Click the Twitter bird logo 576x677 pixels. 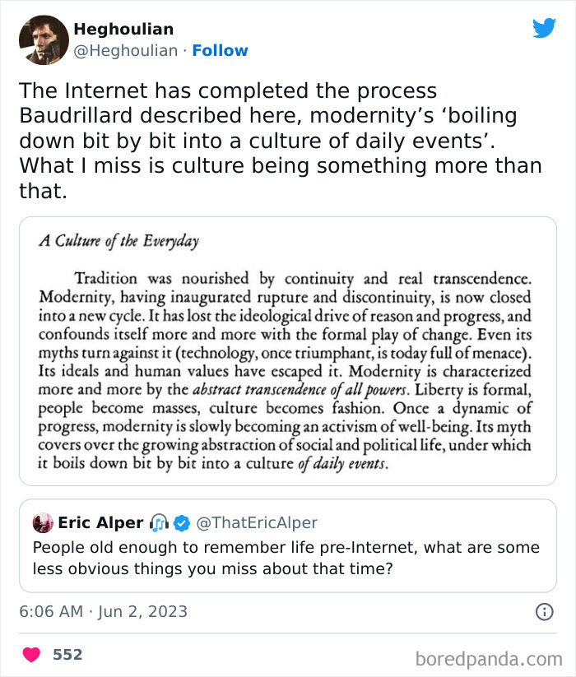tap(544, 28)
